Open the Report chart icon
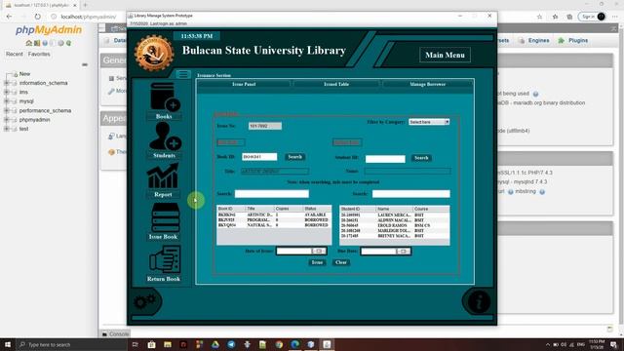The width and height of the screenshot is (624, 351). (163, 175)
